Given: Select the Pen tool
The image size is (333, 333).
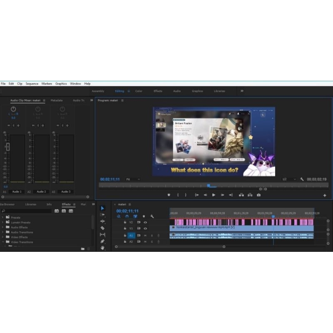Looking at the screenshot, I should 102,241.
